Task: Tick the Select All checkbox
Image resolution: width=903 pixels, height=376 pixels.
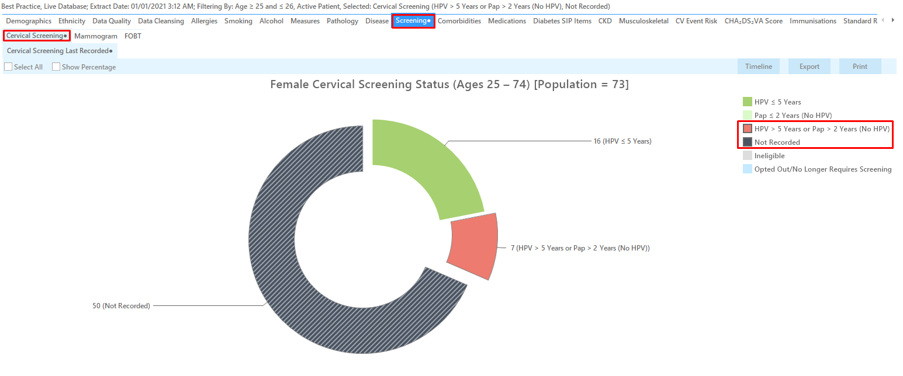Action: (x=8, y=67)
